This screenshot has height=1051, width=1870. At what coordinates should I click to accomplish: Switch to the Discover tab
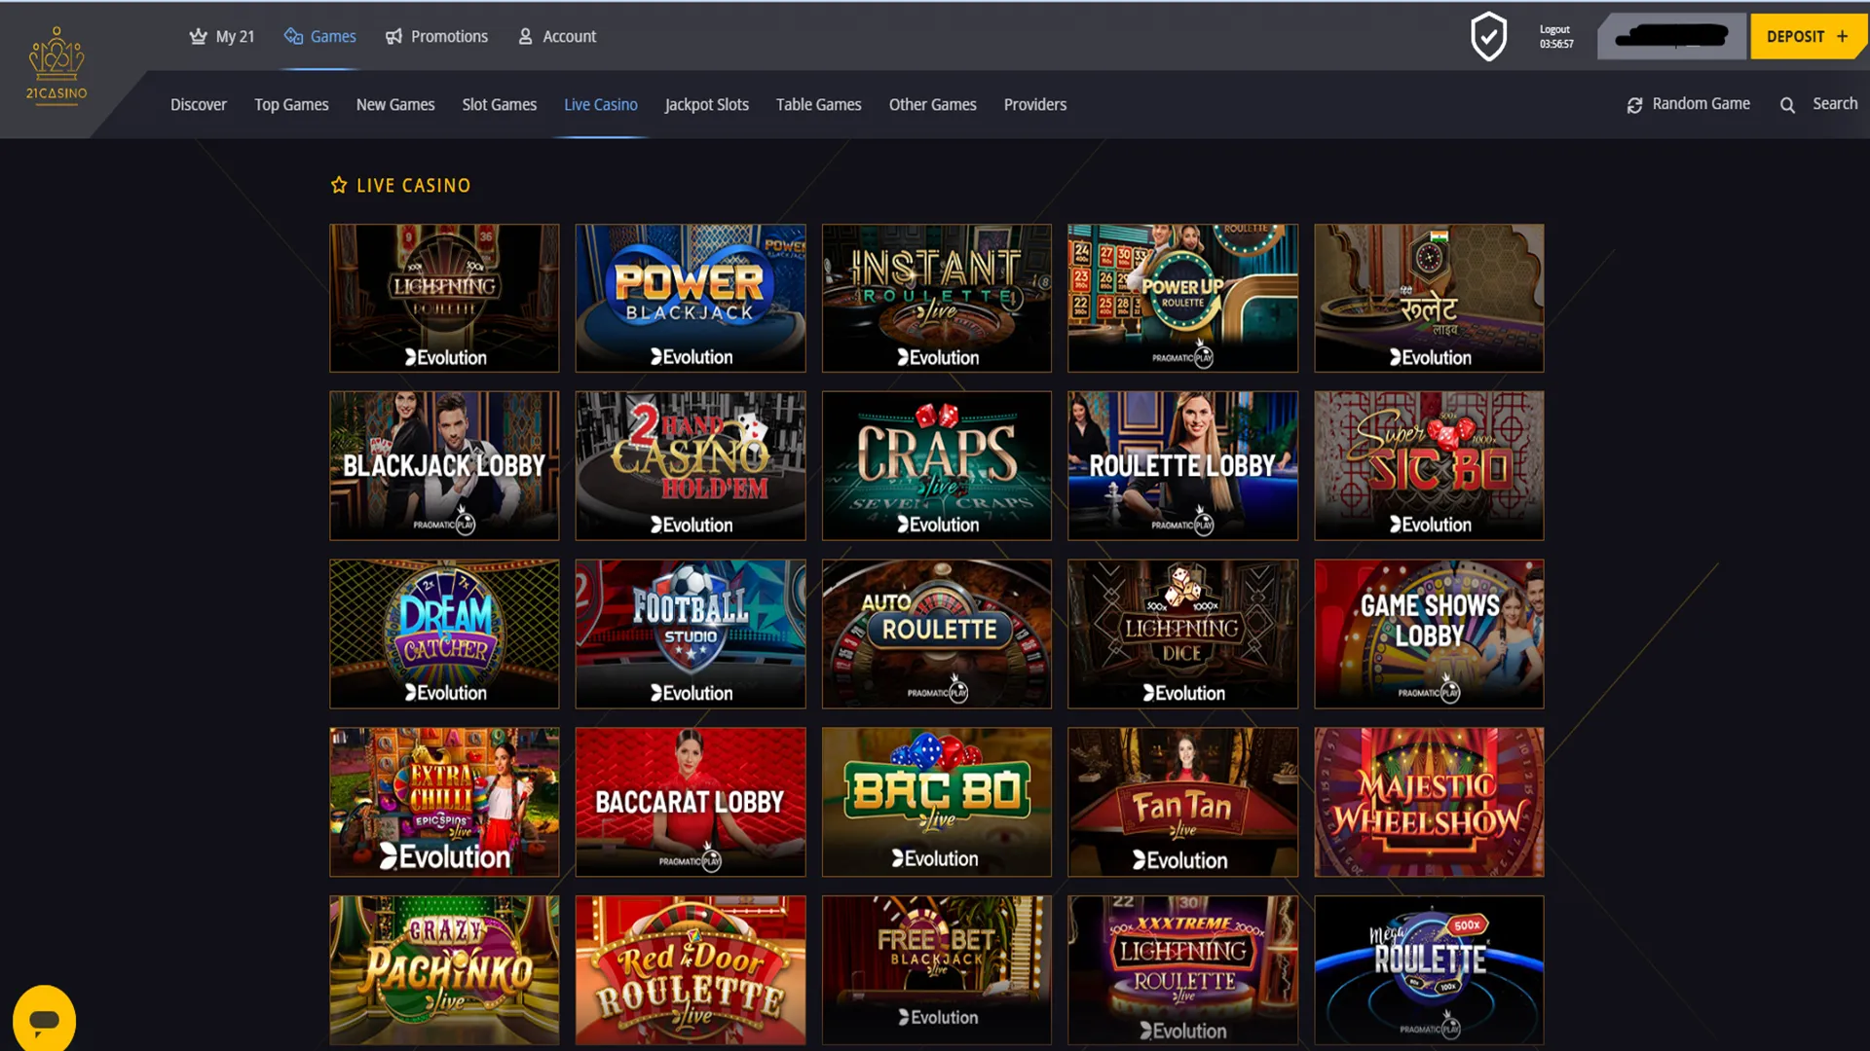click(199, 104)
